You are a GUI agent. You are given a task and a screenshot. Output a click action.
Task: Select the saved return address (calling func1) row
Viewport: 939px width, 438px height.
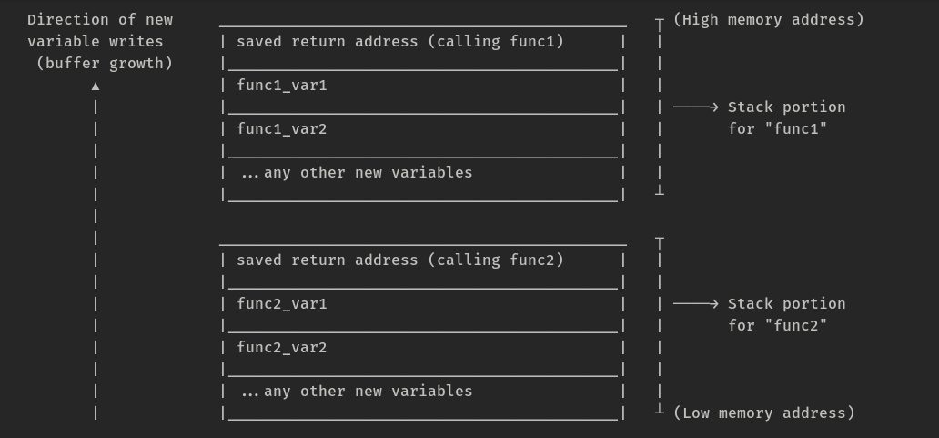(x=400, y=42)
